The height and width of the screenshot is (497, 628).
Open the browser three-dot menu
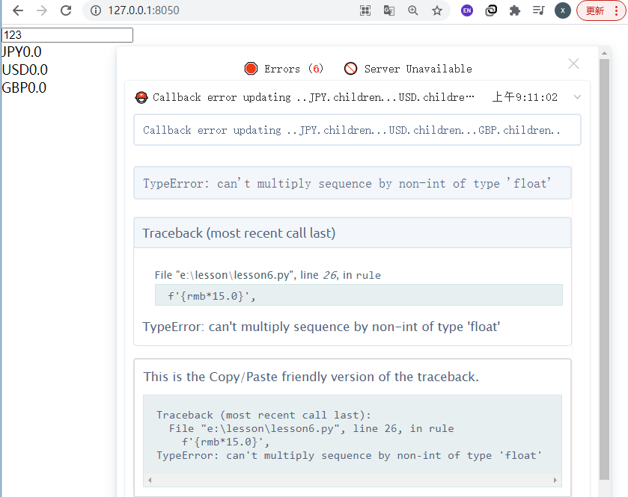click(x=616, y=10)
